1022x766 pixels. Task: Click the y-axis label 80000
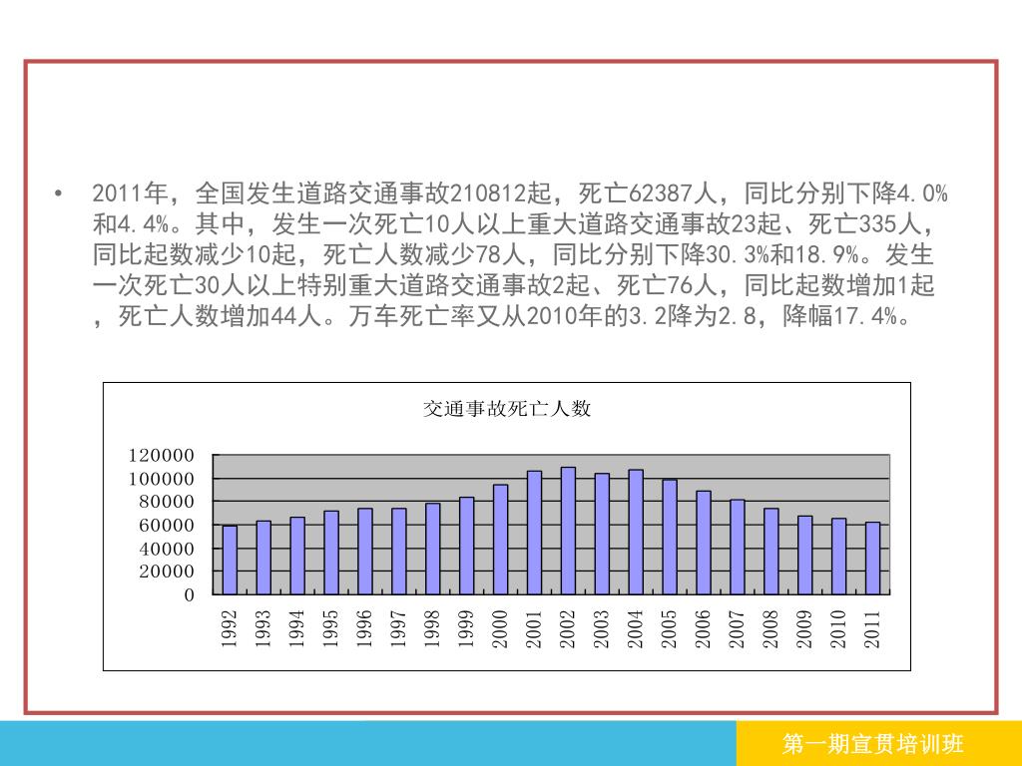pos(167,502)
